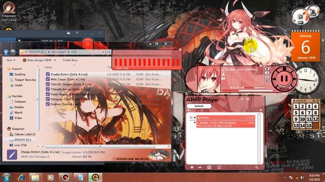The image size is (325, 182).
Task: Toggle shuffle icon in AIMP player column
Action: [267, 81]
